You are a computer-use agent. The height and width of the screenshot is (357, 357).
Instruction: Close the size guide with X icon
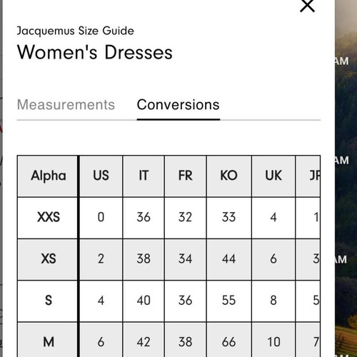(307, 5)
